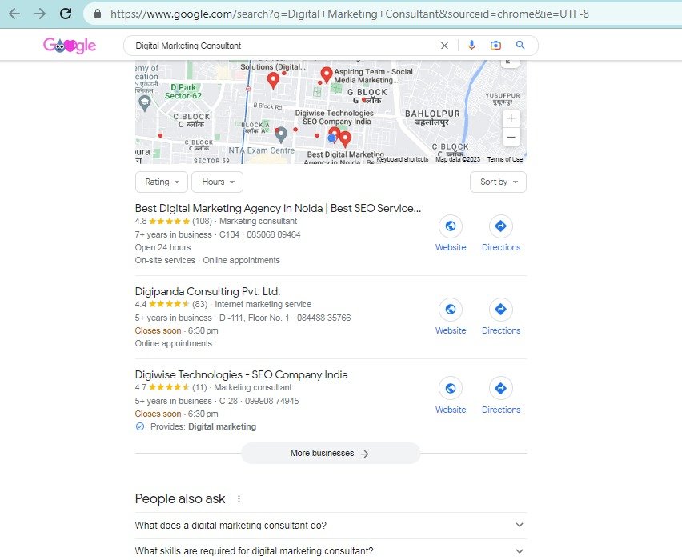Open Digiwise Technologies - SEO Company India listing

(x=242, y=374)
